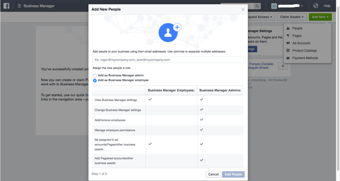This screenshot has width=340, height=181.
Task: Choose Product Catalogs menu entry
Action: tap(306, 51)
